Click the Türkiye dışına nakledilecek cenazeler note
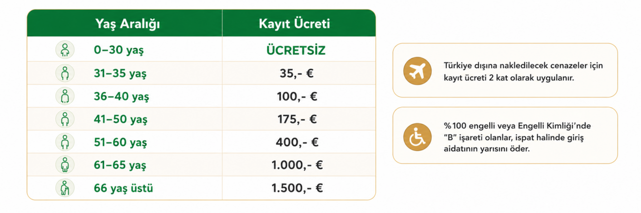 (523, 71)
